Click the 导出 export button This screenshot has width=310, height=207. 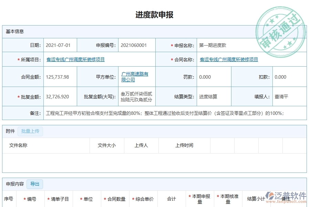[x=34, y=184]
